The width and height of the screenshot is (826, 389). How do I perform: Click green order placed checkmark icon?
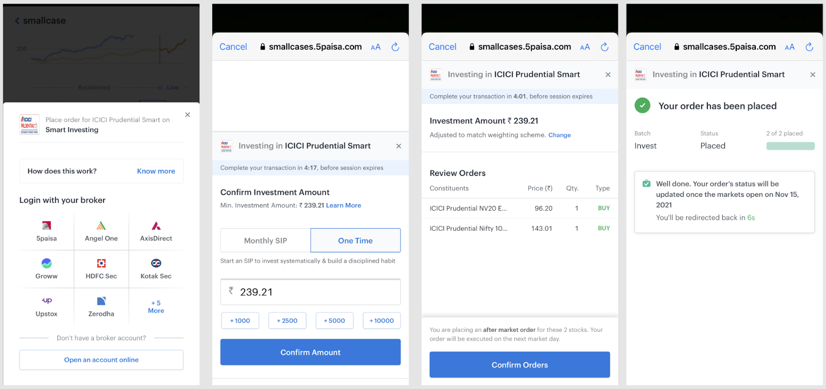pyautogui.click(x=642, y=106)
